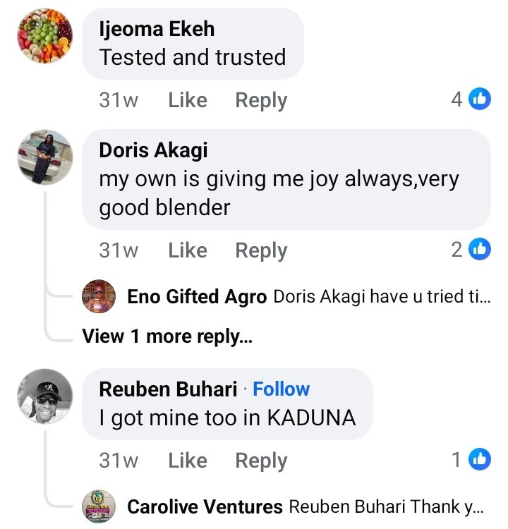This screenshot has height=529, width=508.
Task: Like Doris Akagi's blender comment
Action: [x=187, y=250]
